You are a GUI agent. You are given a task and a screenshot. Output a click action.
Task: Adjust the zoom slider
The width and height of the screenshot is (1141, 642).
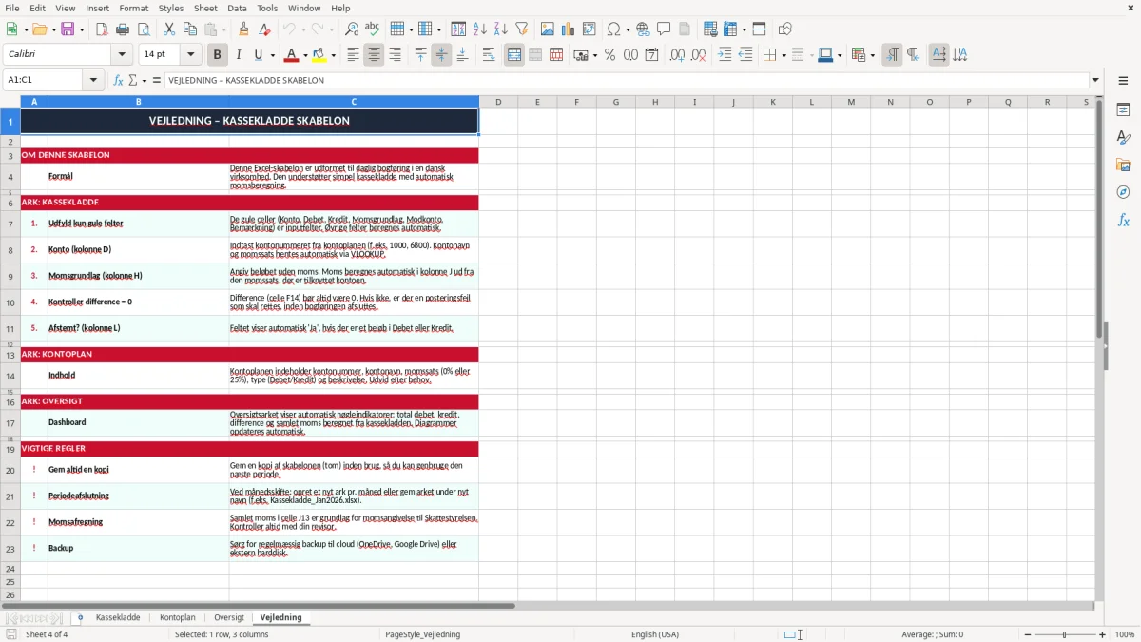coord(1064,634)
